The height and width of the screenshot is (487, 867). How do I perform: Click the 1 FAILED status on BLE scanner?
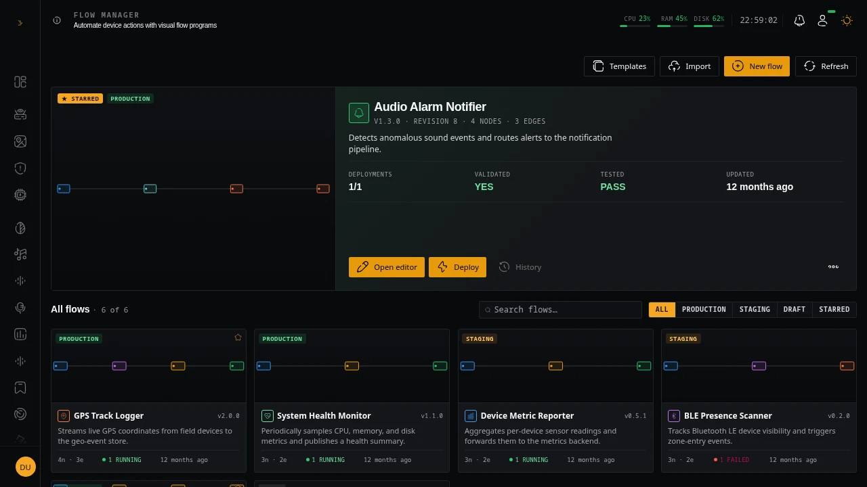coord(732,460)
